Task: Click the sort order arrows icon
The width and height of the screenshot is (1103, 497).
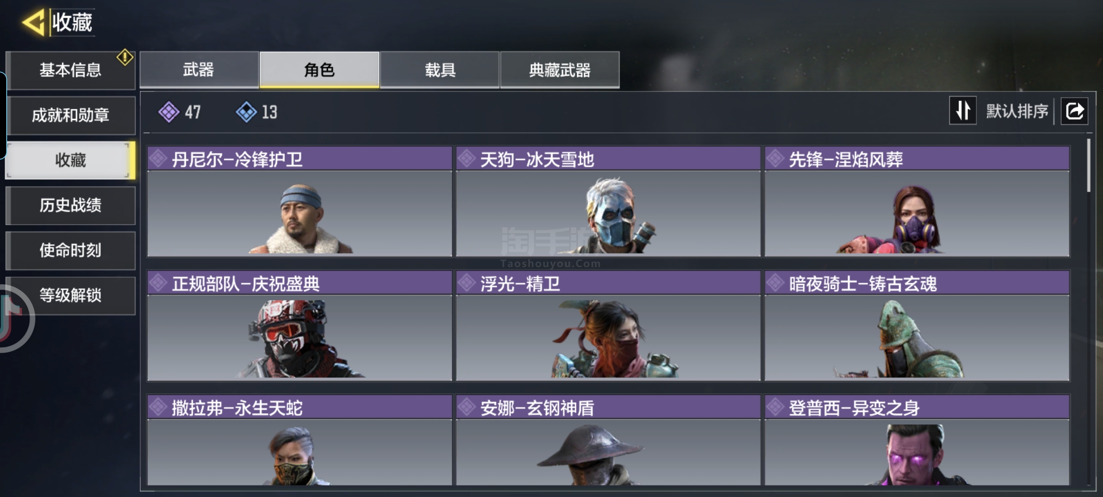Action: pyautogui.click(x=962, y=110)
